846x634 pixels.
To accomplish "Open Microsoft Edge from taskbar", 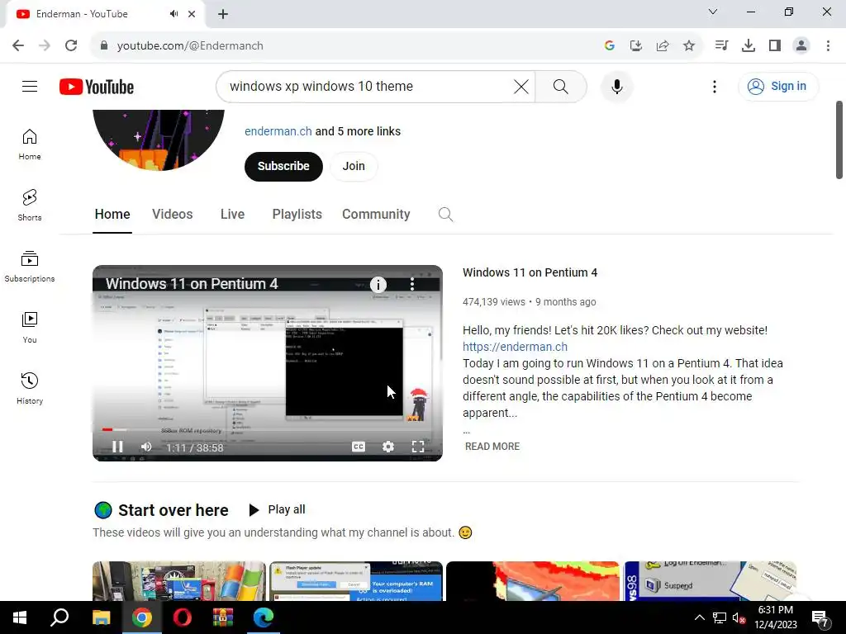I will [x=263, y=617].
